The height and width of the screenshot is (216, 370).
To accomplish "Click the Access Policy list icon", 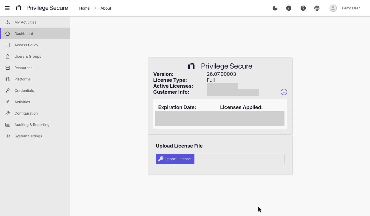I will click(8, 45).
